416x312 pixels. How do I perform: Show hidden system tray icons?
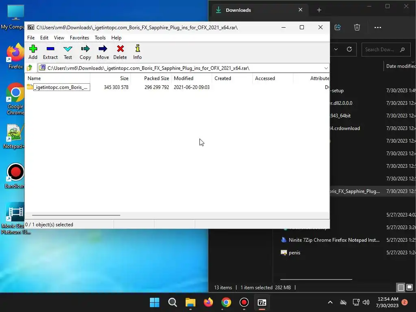point(330,302)
